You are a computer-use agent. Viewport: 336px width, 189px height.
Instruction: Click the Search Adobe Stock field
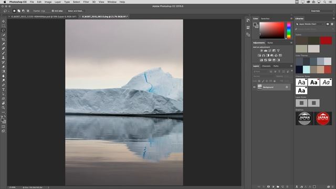(314, 29)
